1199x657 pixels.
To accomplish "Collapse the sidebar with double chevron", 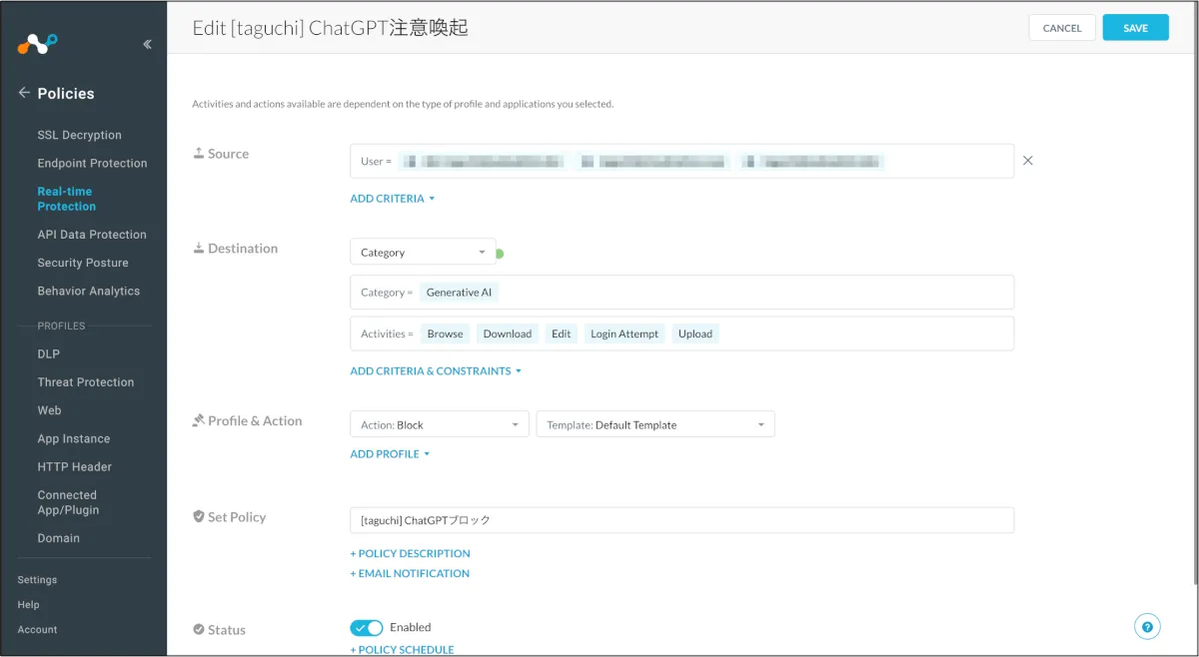I will point(147,44).
